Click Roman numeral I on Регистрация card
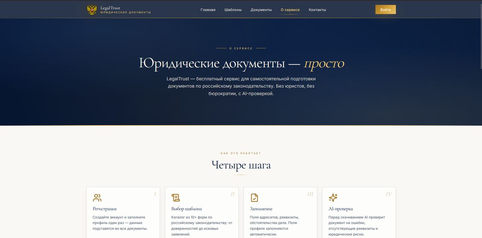Viewport: 482px width, 238px height. pyautogui.click(x=155, y=194)
